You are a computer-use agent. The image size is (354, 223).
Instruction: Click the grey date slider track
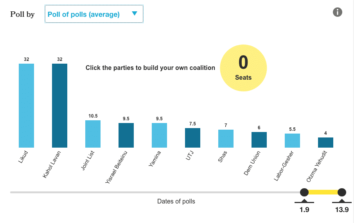(x=156, y=192)
